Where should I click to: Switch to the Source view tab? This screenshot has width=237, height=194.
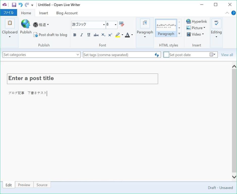point(42,185)
